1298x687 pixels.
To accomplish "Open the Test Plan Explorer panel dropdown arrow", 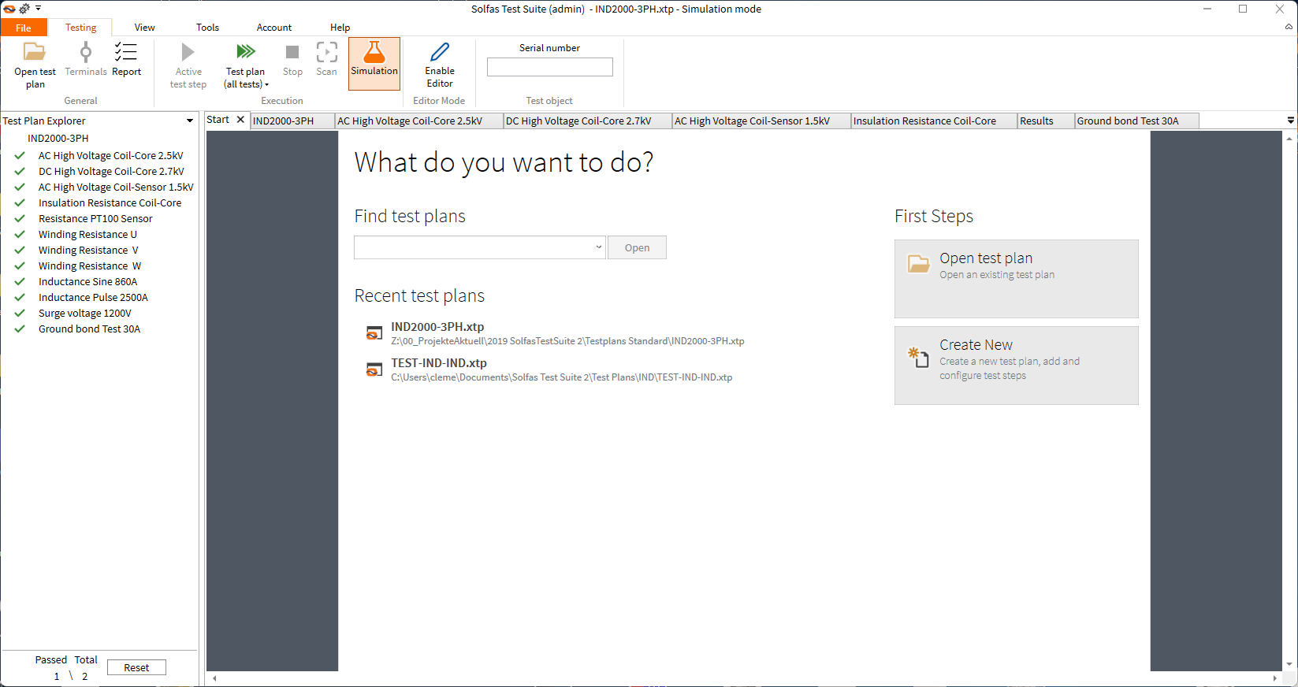I will tap(190, 121).
